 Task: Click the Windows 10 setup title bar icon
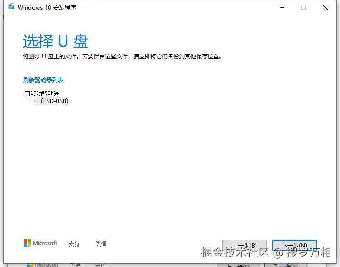(11, 7)
